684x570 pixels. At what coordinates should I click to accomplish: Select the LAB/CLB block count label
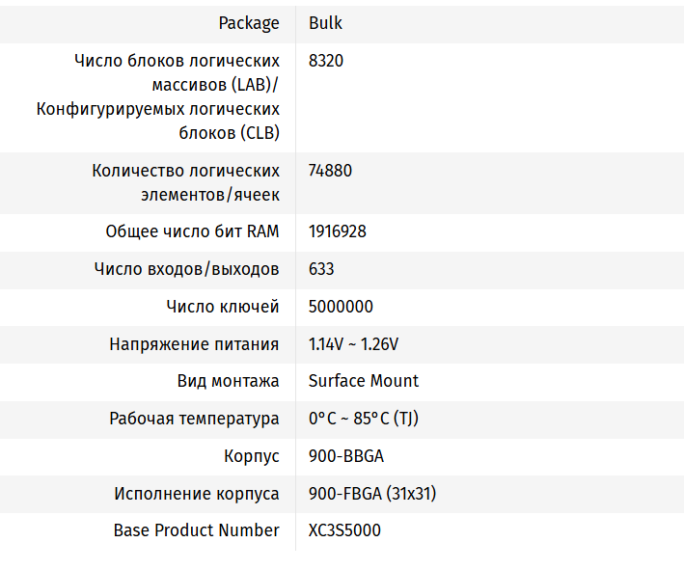tap(158, 96)
